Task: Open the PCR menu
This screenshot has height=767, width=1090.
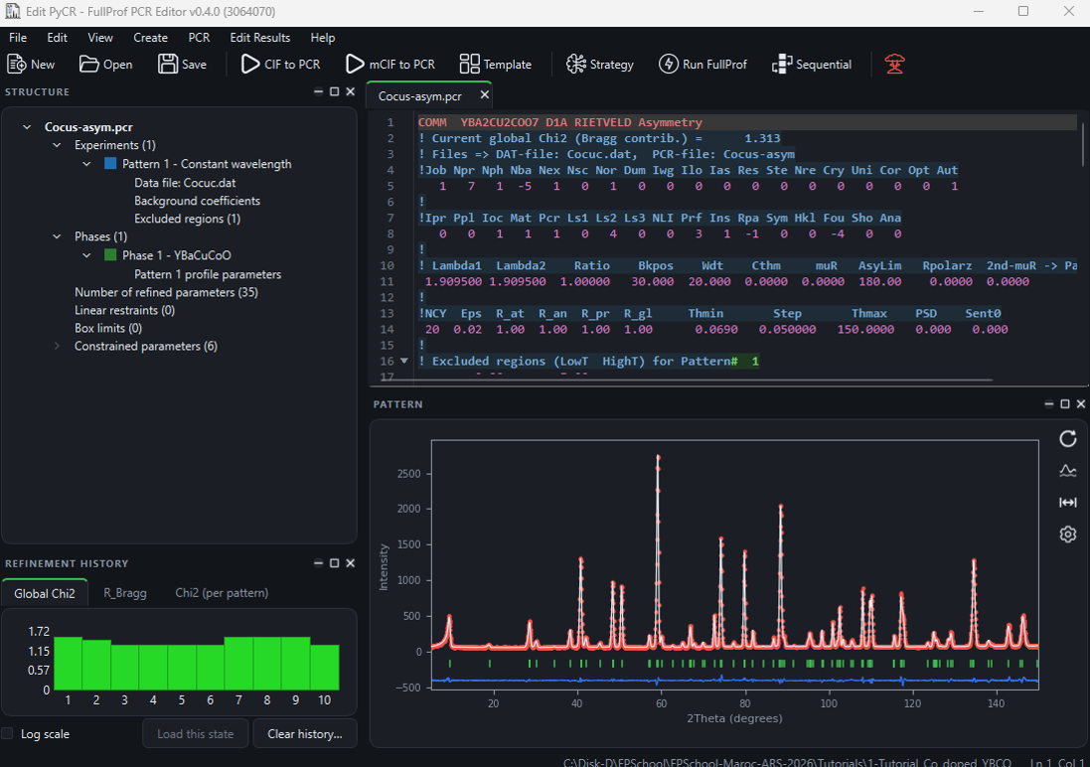Action: (199, 38)
